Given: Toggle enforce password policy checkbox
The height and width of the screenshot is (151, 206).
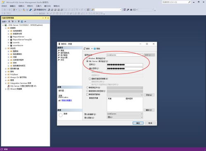Looking at the screenshot, I should pos(90,79).
